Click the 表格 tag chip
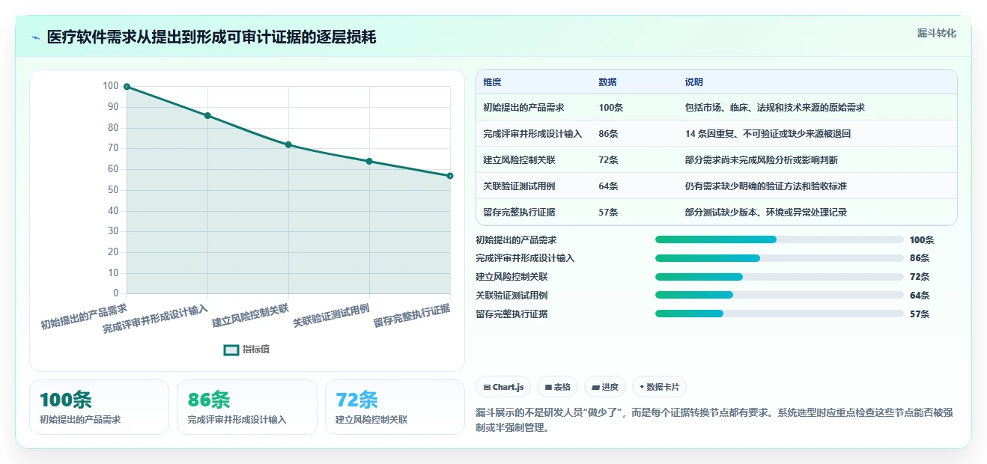 pyautogui.click(x=557, y=387)
